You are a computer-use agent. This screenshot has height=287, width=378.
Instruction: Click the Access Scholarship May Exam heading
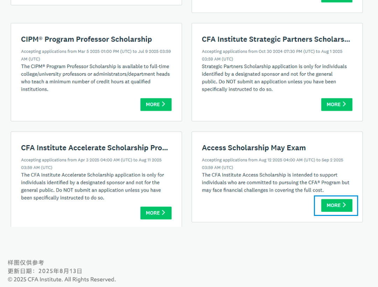point(253,148)
